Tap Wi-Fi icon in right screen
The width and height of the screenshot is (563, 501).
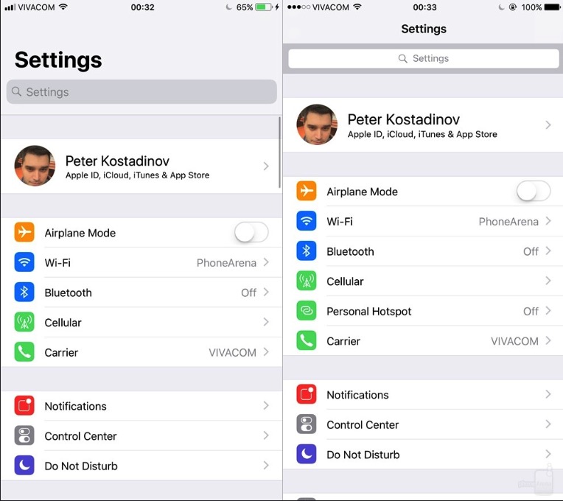[307, 221]
